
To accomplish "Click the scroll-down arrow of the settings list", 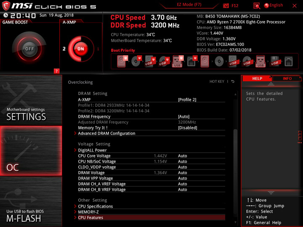I will (235, 222).
